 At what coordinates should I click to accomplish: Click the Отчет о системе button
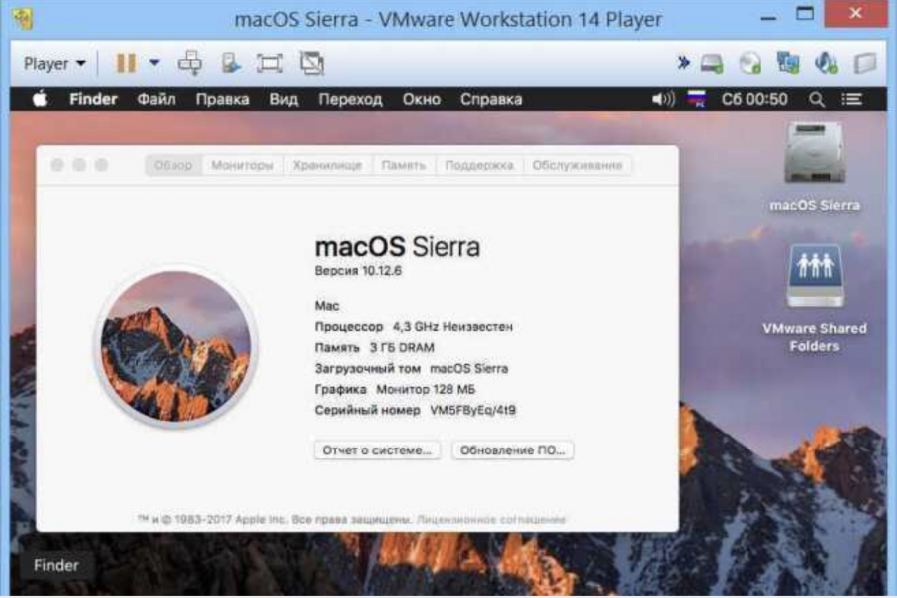click(377, 450)
